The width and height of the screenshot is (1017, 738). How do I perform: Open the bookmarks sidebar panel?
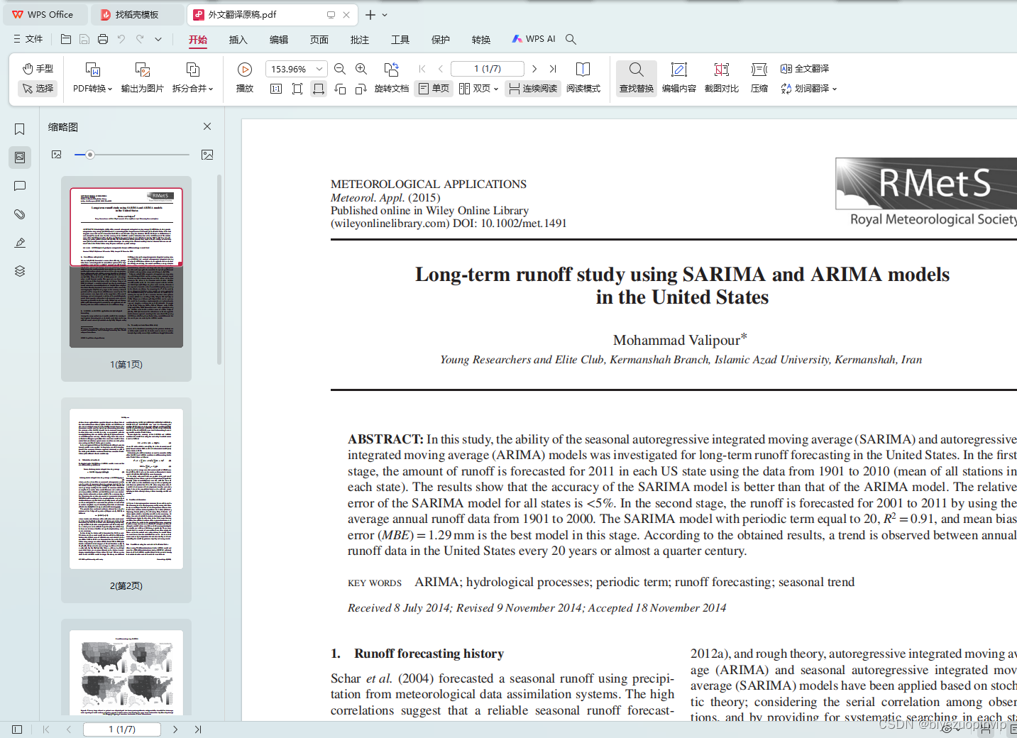[x=20, y=129]
